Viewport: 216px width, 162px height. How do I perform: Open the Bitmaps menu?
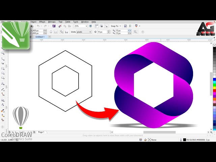pos(52,22)
